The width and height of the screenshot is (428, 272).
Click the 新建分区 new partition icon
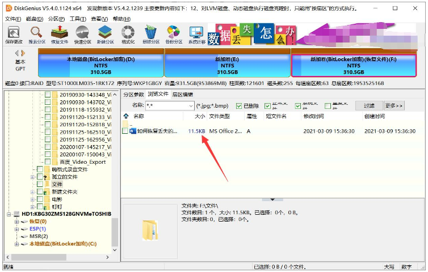point(105,35)
